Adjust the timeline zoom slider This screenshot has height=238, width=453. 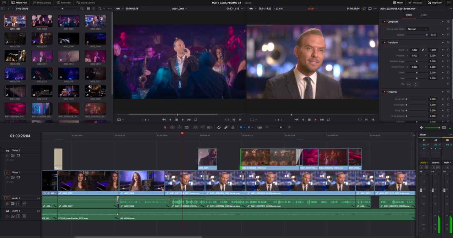(278, 127)
